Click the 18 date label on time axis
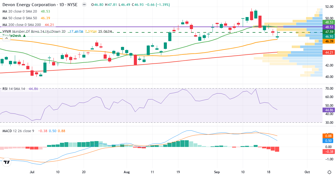336x176 pixels. [x=269, y=172]
